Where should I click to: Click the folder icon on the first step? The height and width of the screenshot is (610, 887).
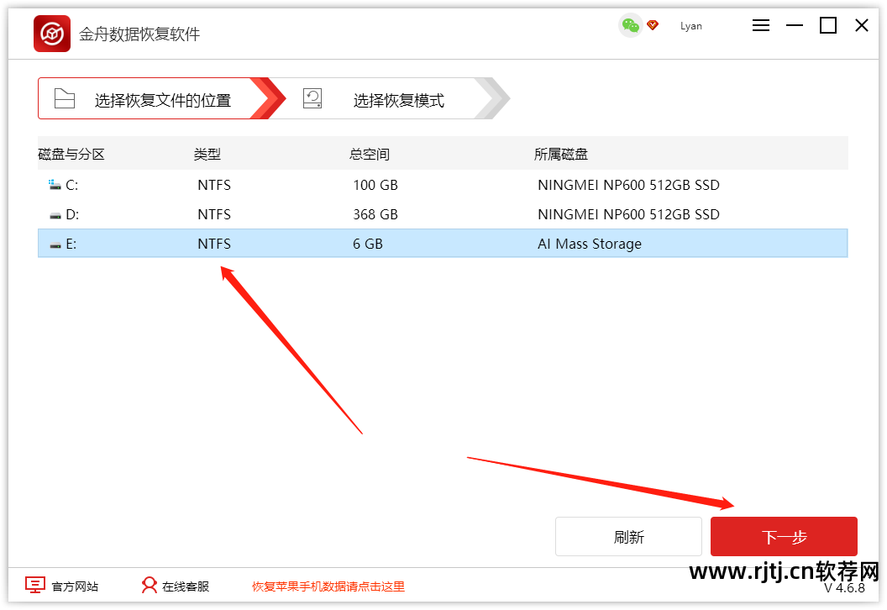66,97
